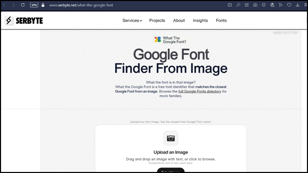Click the address bar showing serbyte.net
The height and width of the screenshot is (173, 308).
[81, 5]
